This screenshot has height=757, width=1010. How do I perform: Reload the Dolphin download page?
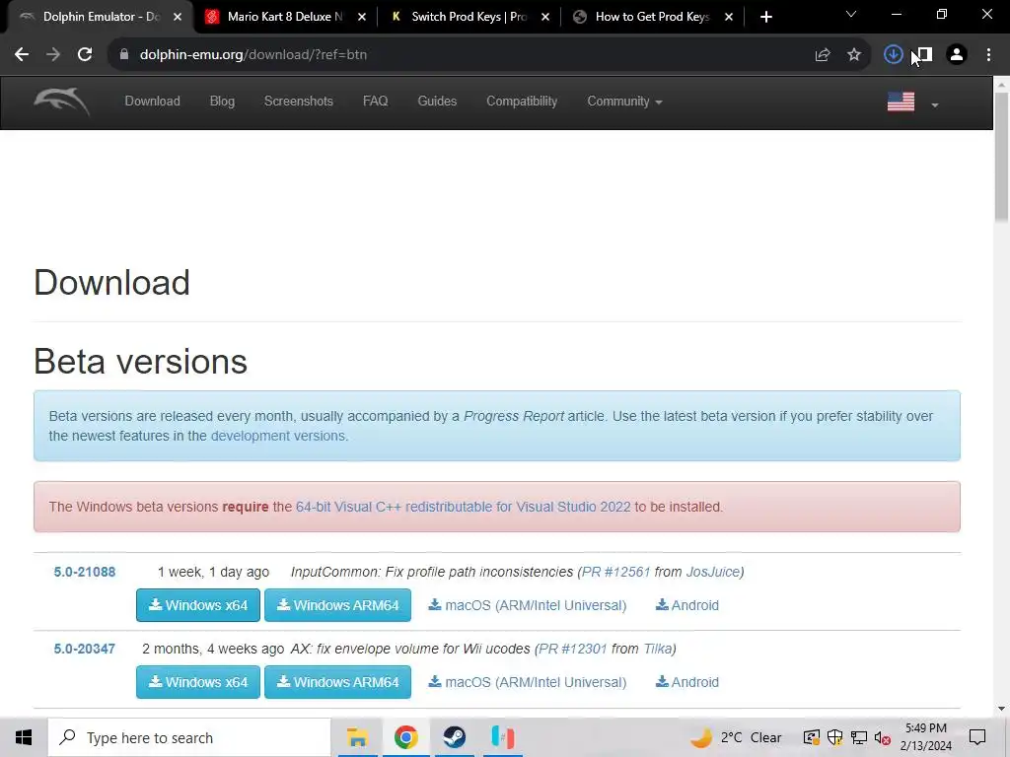(85, 55)
